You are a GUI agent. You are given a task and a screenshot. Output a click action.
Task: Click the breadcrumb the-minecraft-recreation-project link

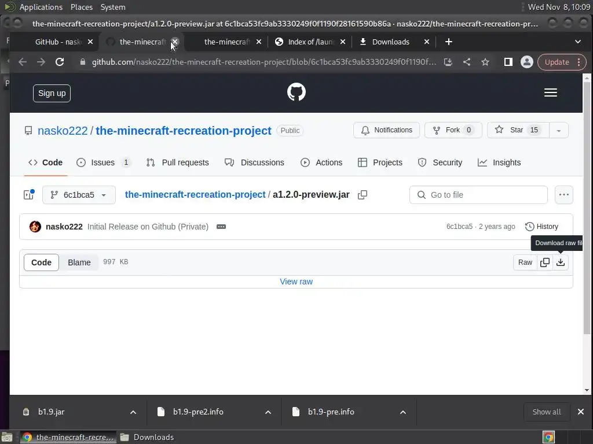[195, 195]
